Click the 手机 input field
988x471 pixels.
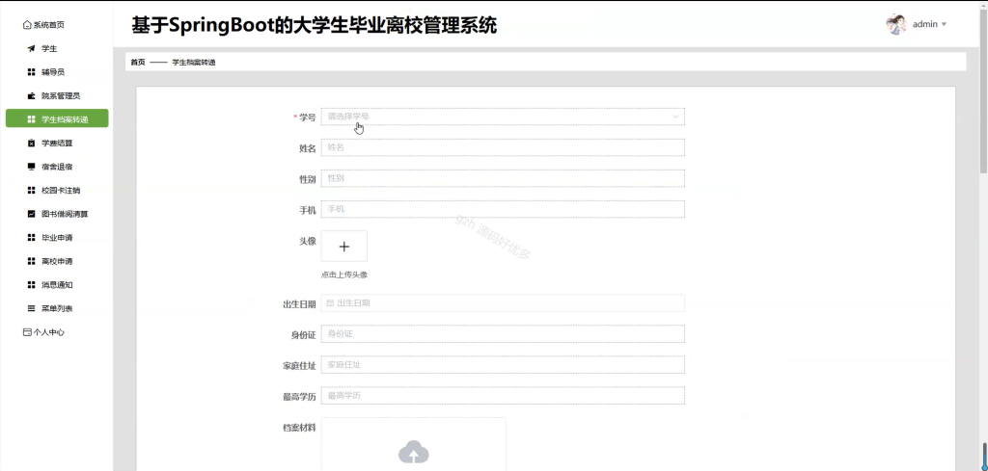click(x=503, y=209)
